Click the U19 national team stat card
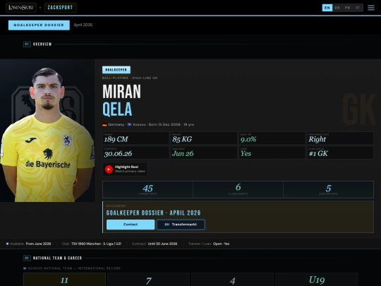The image size is (381, 286). point(317,280)
